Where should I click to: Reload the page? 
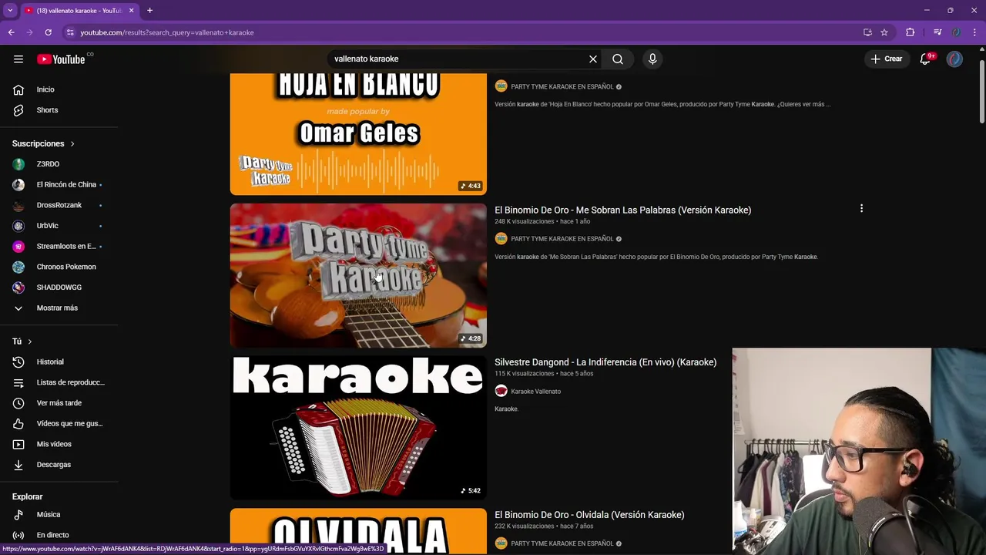48,32
